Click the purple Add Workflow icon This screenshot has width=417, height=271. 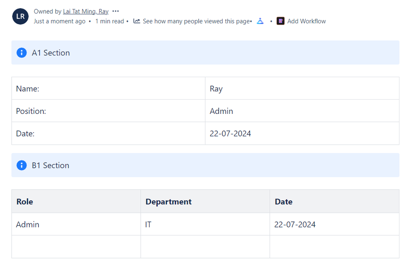tap(281, 21)
